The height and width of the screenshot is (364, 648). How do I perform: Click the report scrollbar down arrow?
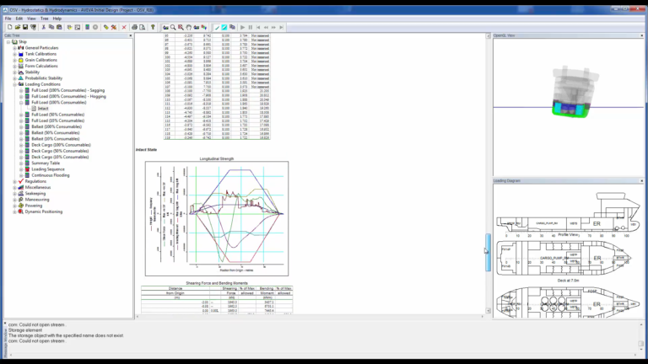coord(488,310)
